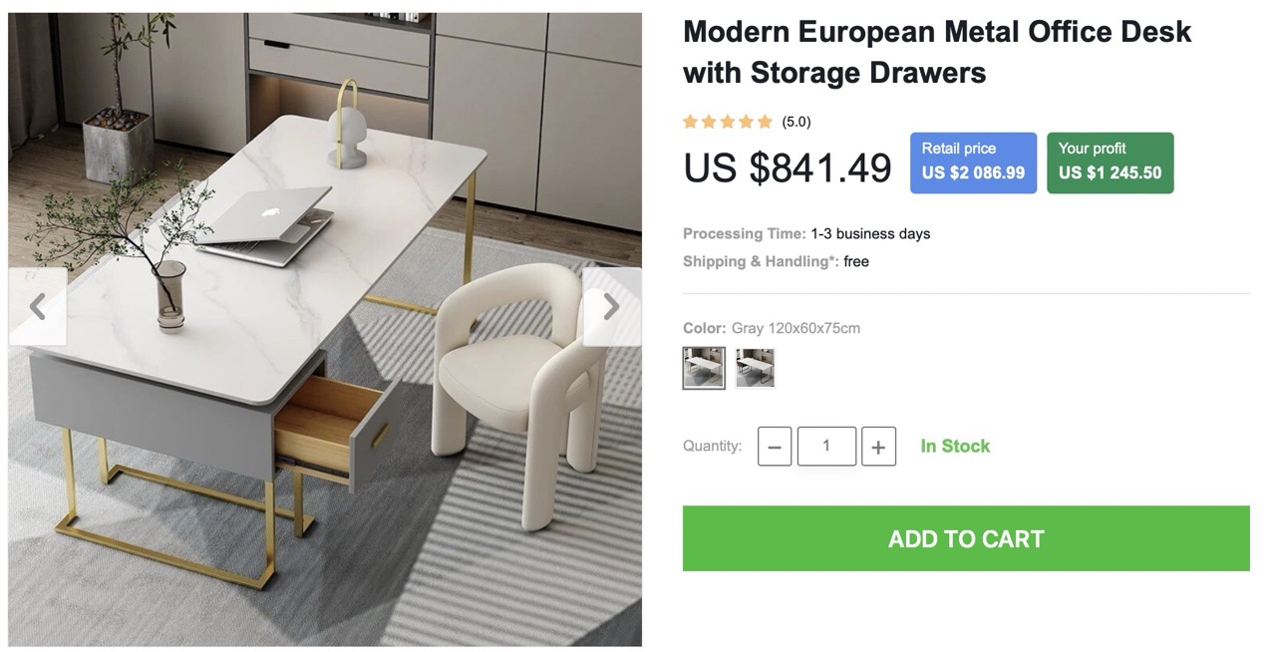Click the middle rating star
The height and width of the screenshot is (652, 1276).
coord(728,122)
